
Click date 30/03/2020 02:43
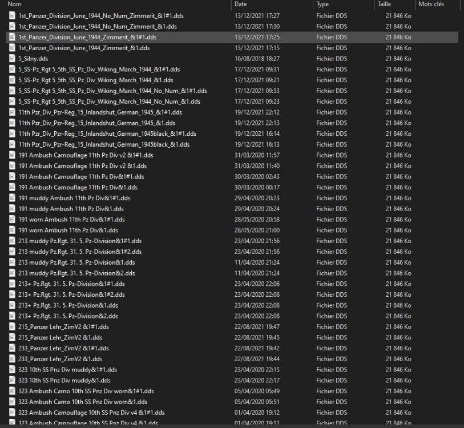coord(257,177)
